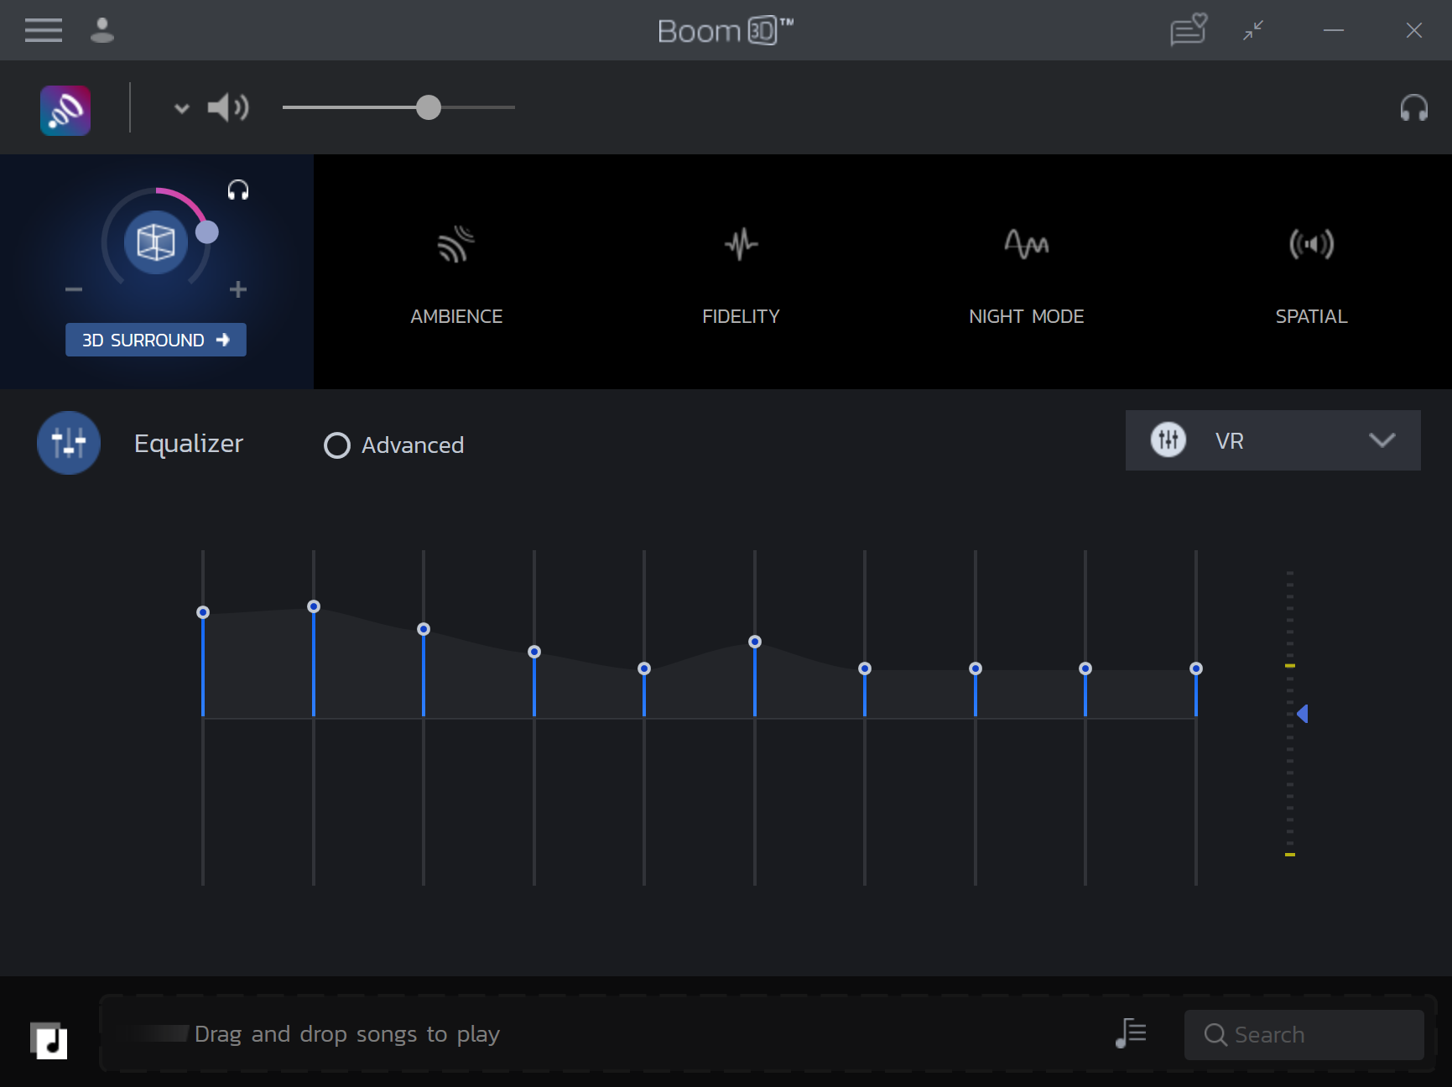
Task: Toggle the Fidelity effect icon
Action: pyautogui.click(x=741, y=244)
